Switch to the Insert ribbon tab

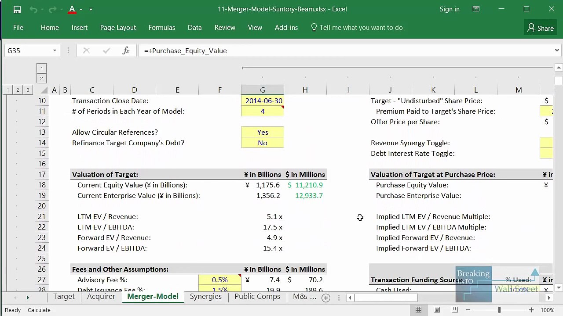tap(80, 28)
